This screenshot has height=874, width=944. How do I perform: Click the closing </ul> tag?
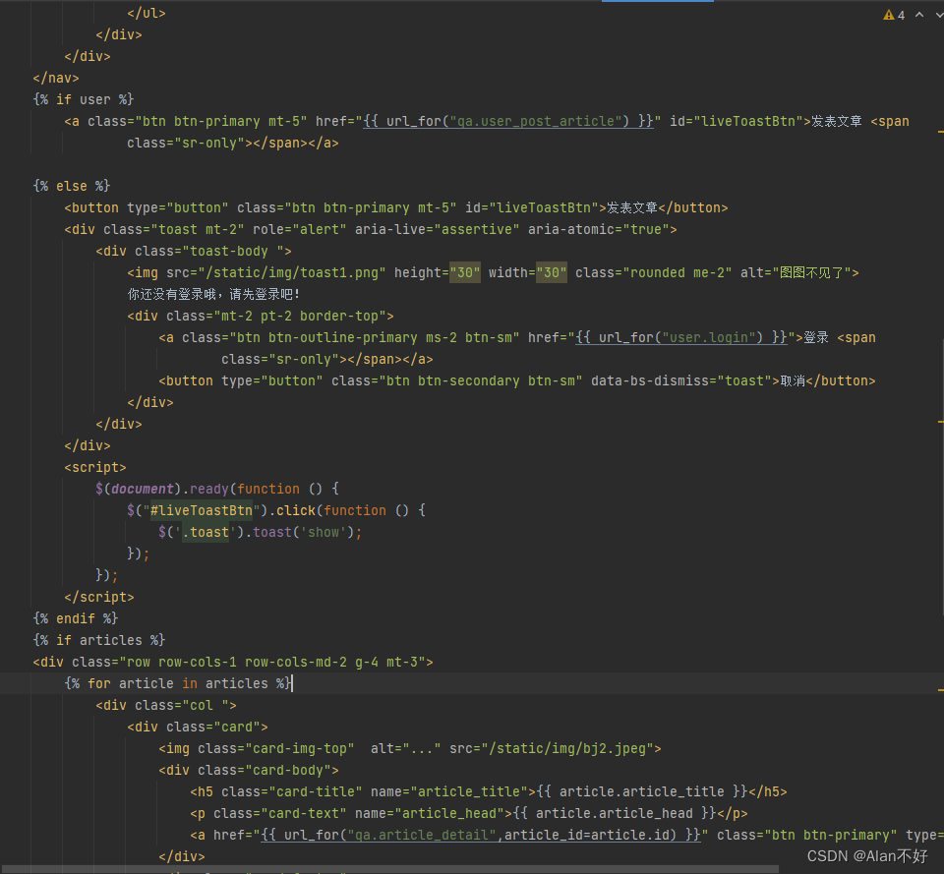pos(147,13)
